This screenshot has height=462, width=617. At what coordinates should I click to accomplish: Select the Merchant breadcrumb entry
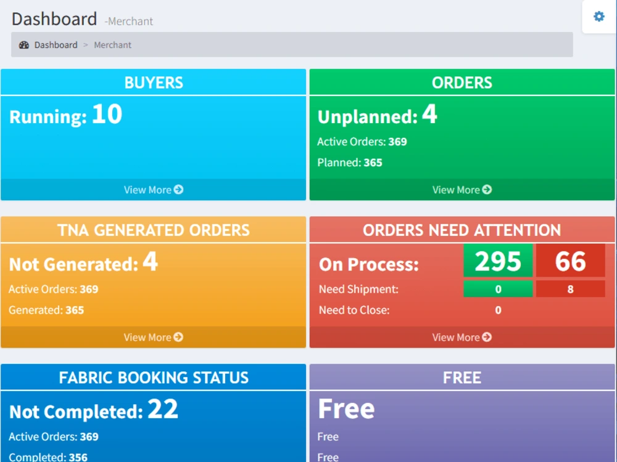tap(112, 44)
